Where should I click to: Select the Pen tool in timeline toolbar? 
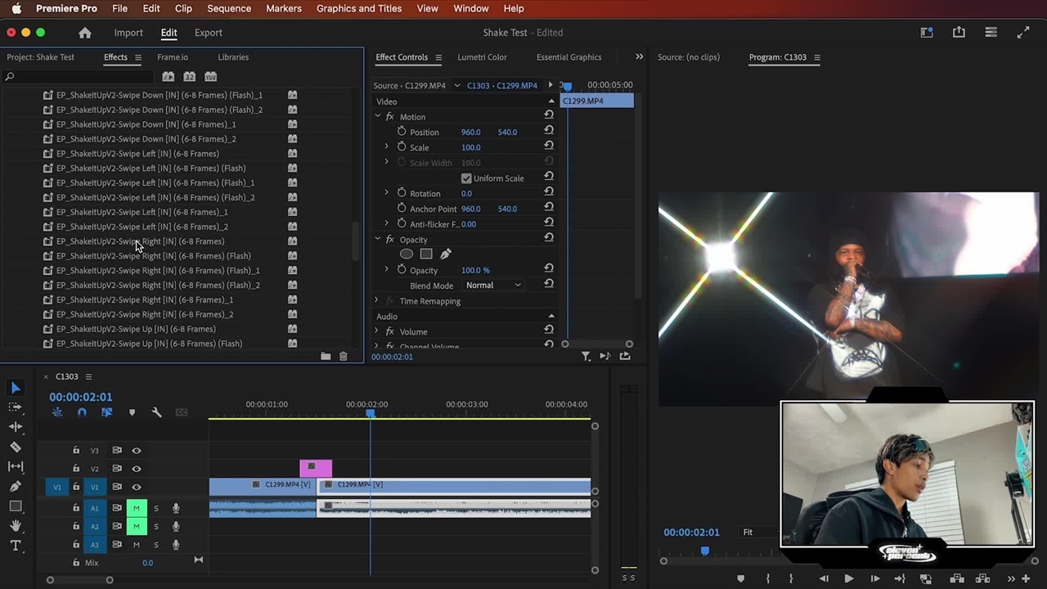pos(16,487)
